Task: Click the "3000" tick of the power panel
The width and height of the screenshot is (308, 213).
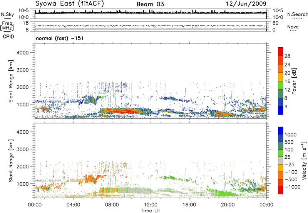Action: (x=22, y=70)
